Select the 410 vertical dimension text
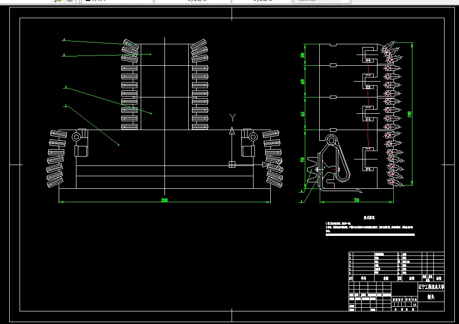This screenshot has width=459, height=324. (x=302, y=114)
